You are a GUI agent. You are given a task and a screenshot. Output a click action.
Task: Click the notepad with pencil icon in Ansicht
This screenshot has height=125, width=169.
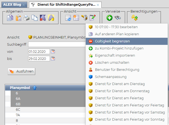click(93, 18)
